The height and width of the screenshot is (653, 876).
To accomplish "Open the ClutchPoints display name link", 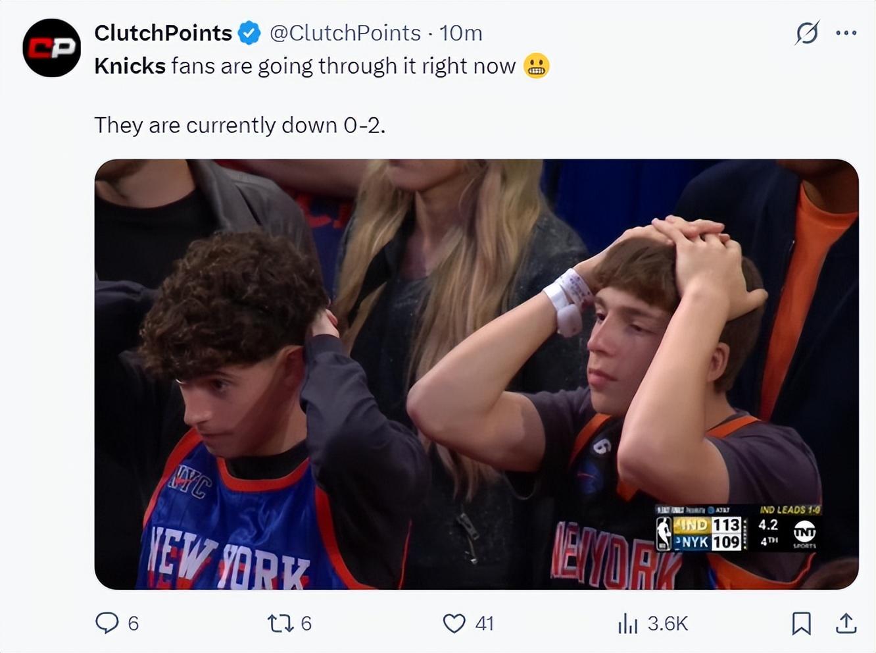I will (162, 33).
